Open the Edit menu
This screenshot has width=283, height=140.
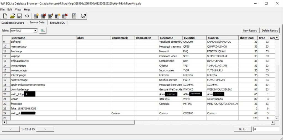click(10, 10)
